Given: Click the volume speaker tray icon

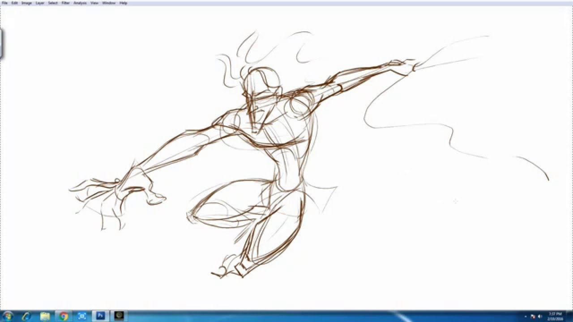Looking at the screenshot, I should (539, 317).
